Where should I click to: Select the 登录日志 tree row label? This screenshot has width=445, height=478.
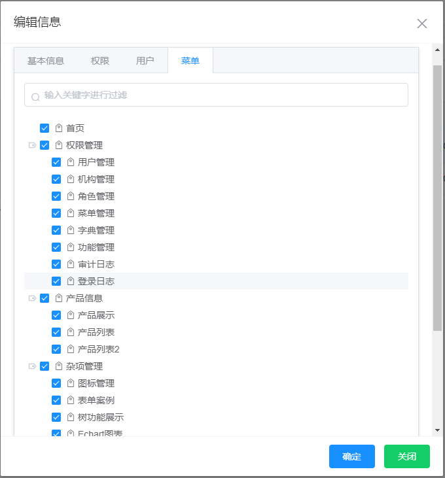coord(96,281)
